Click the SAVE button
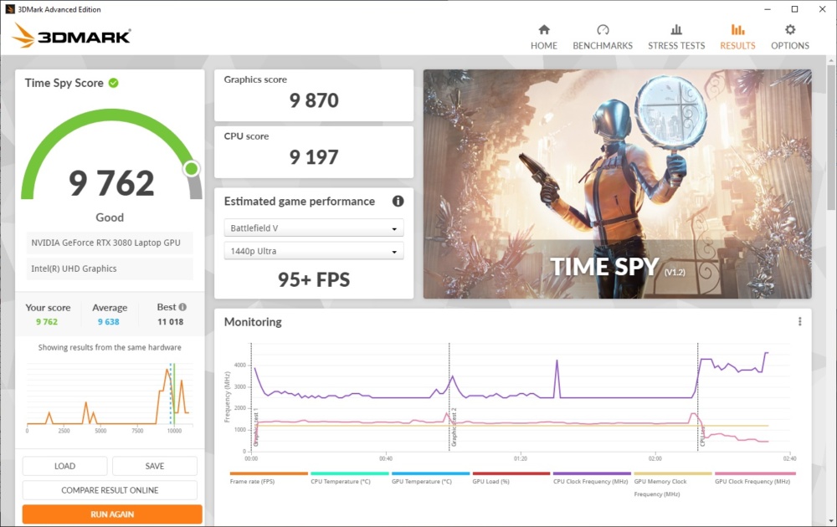 pos(155,466)
